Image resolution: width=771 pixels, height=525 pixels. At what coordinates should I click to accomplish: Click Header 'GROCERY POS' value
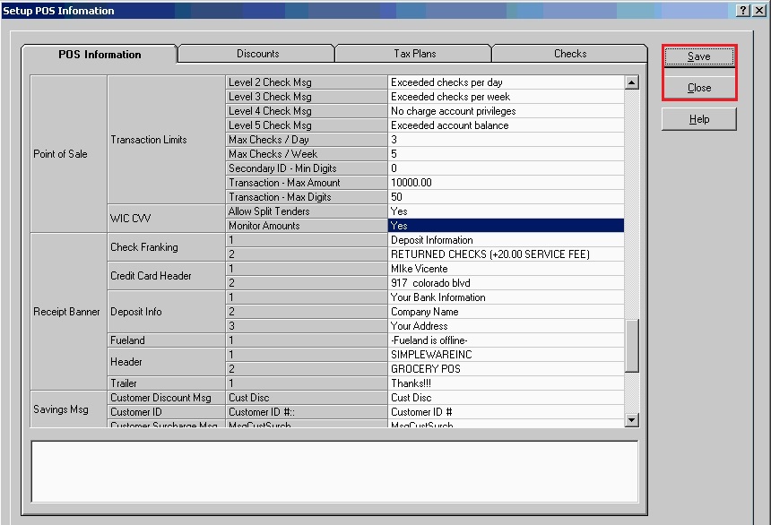(506, 369)
